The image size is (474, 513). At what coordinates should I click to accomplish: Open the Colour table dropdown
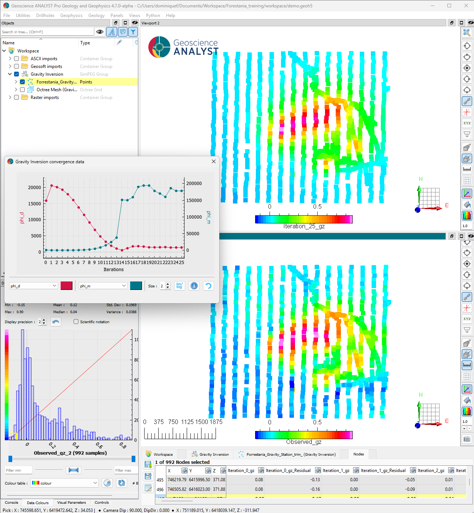click(x=64, y=483)
